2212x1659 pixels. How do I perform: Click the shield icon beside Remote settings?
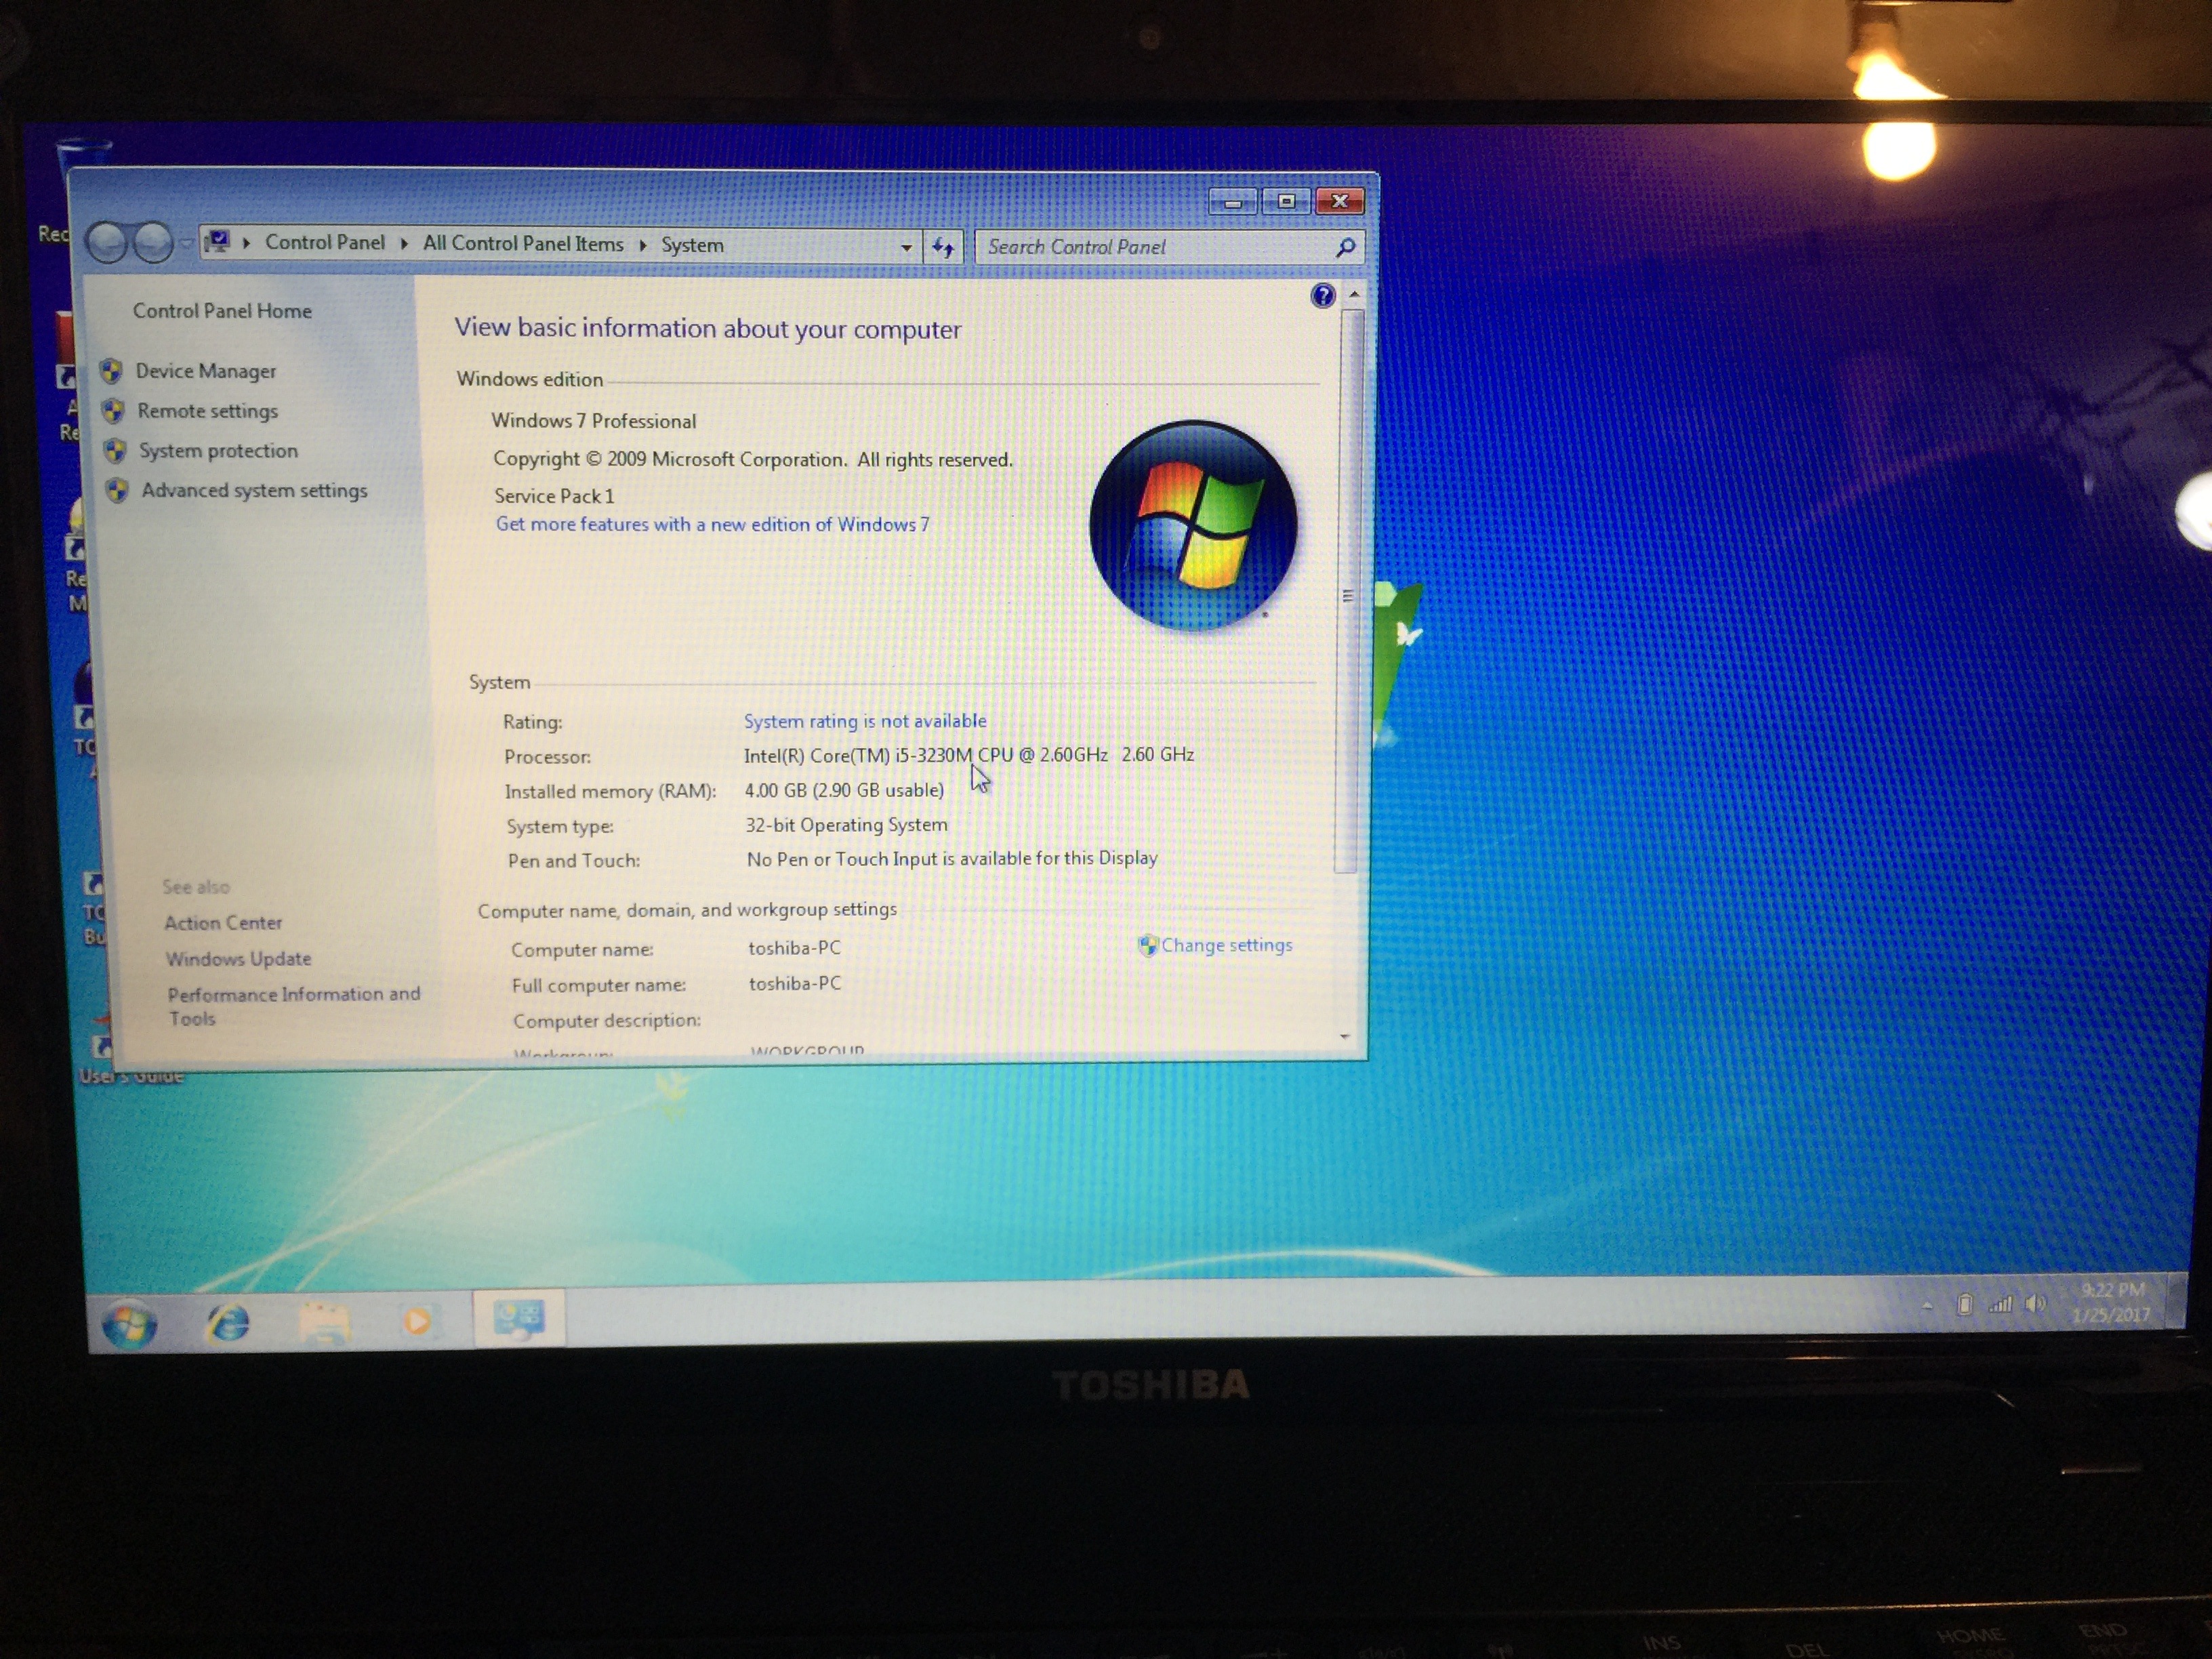113,411
